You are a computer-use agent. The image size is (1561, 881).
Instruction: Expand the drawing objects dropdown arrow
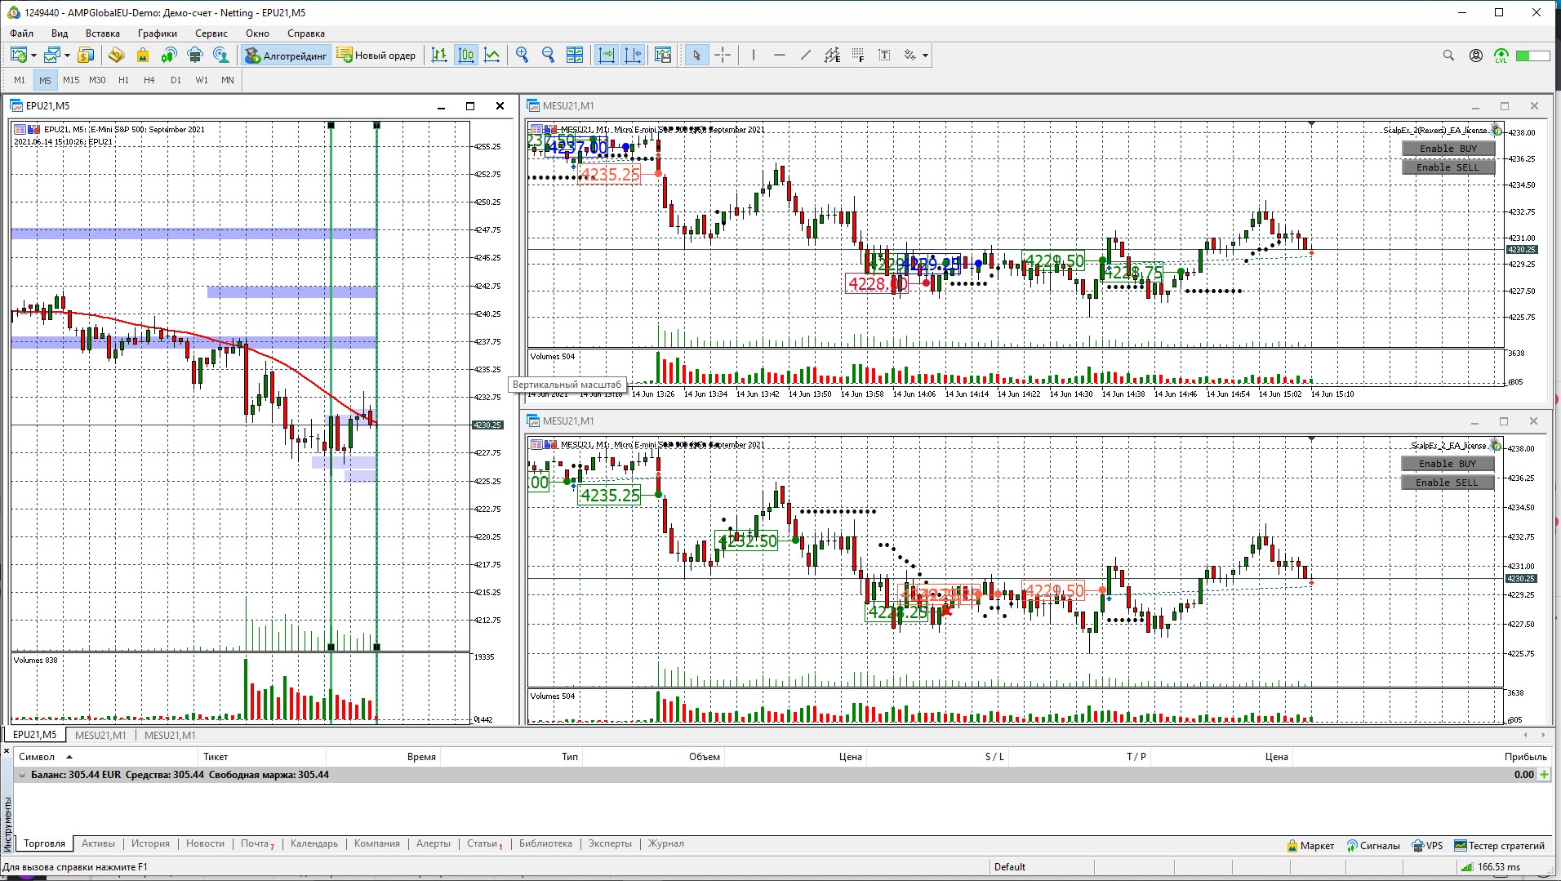pos(925,56)
